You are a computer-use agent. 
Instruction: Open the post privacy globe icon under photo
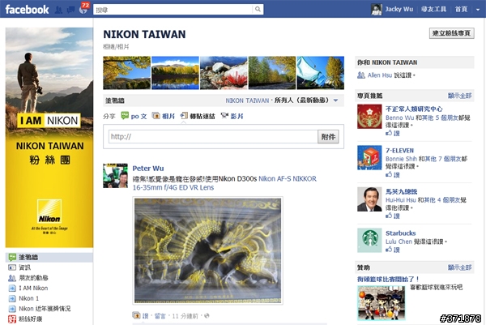[207, 316]
